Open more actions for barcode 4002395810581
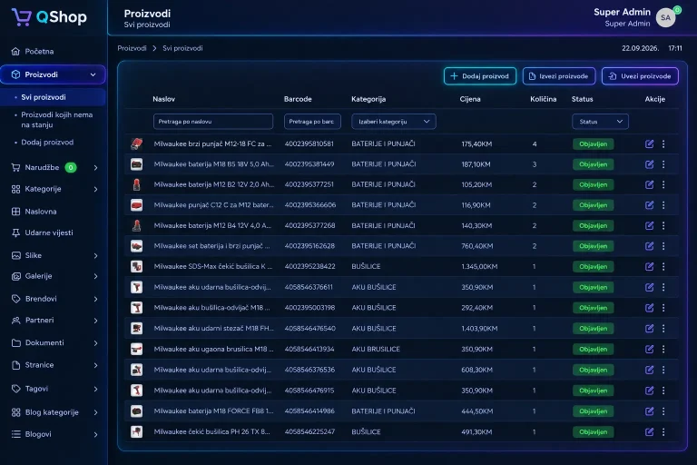Viewport: 697px width, 465px height. pos(663,143)
